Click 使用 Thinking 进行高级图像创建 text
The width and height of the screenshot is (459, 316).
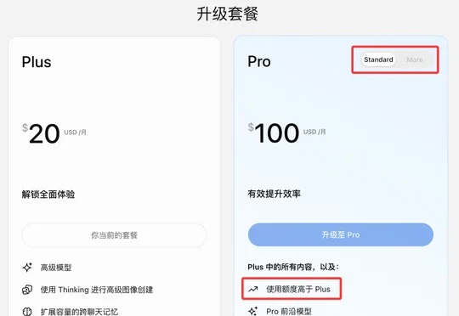[97, 290]
